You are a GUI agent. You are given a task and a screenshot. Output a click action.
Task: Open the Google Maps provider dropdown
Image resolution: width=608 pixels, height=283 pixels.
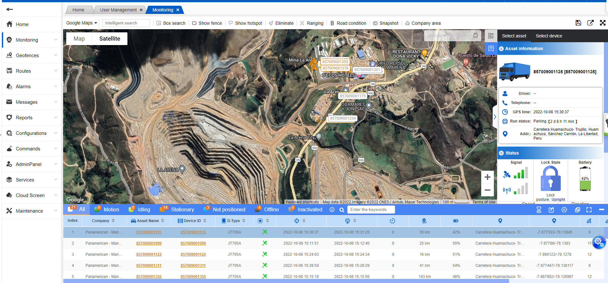[81, 23]
